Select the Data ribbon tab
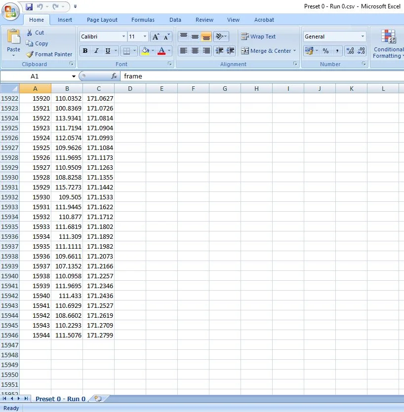 (175, 20)
